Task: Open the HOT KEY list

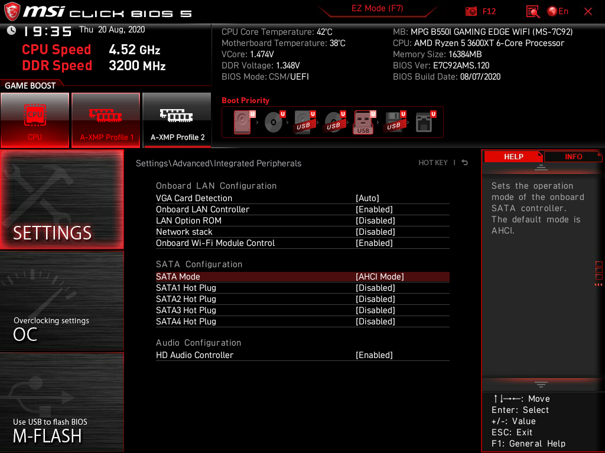Action: (433, 163)
